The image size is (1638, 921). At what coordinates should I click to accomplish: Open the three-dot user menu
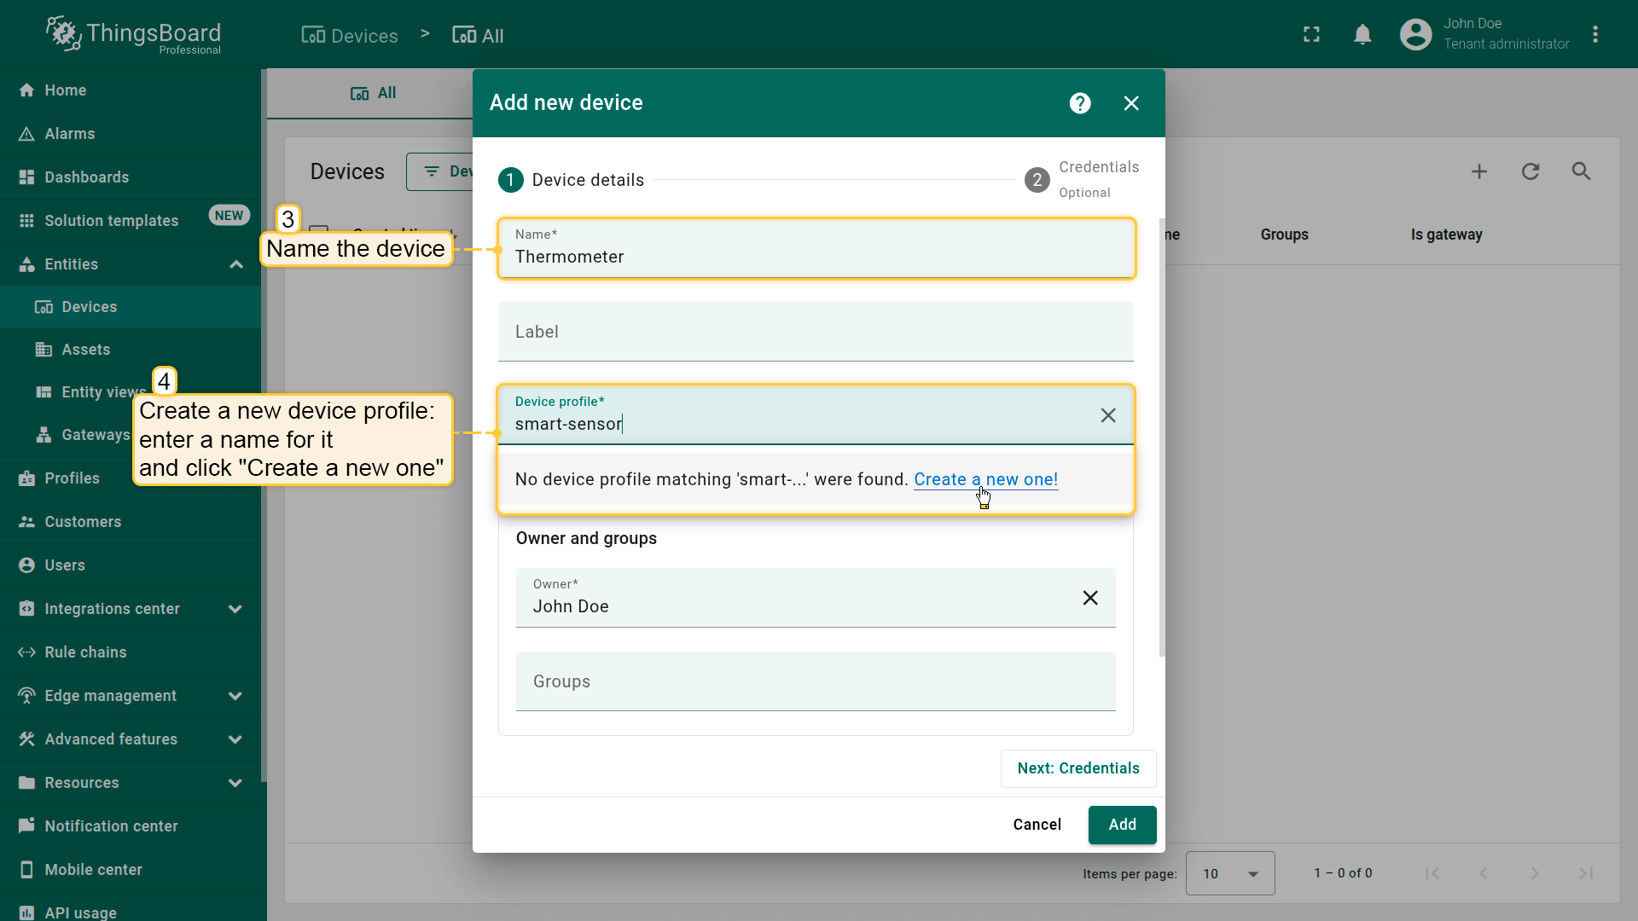(1595, 35)
